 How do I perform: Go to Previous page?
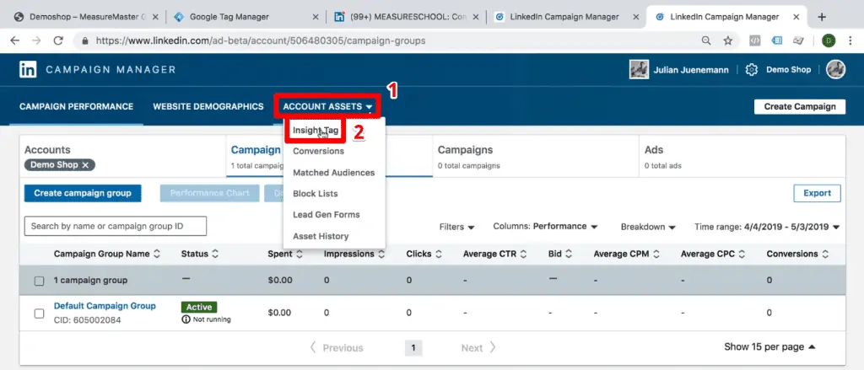pyautogui.click(x=336, y=347)
